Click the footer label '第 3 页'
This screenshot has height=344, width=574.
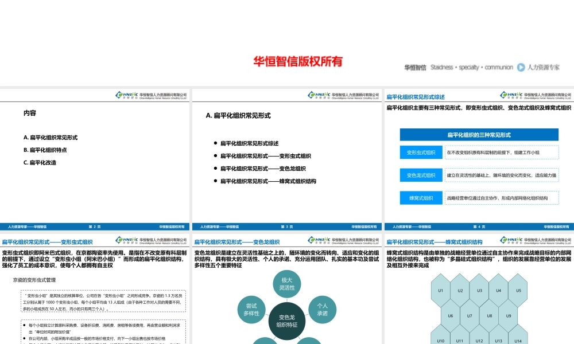point(287,227)
